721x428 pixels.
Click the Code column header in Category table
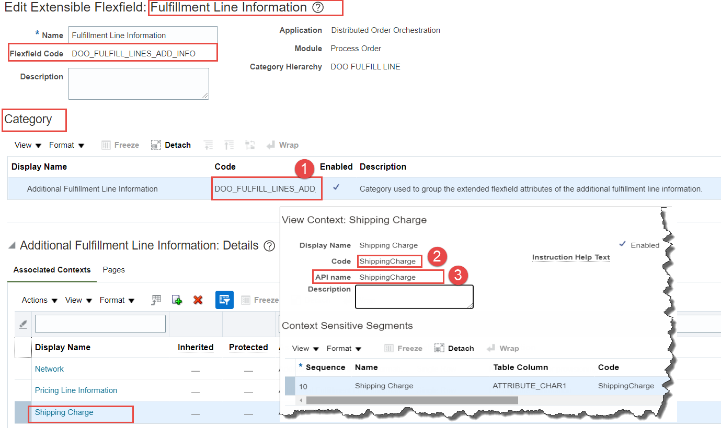(225, 167)
